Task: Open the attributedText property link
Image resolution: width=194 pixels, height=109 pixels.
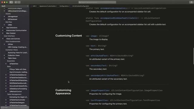Action: pos(99,56)
